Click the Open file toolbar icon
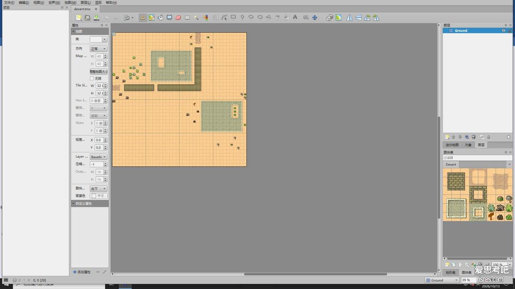 point(87,18)
